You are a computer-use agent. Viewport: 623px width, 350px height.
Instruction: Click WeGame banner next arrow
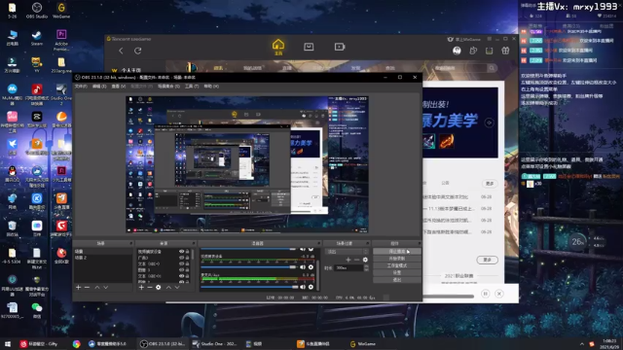point(490,123)
